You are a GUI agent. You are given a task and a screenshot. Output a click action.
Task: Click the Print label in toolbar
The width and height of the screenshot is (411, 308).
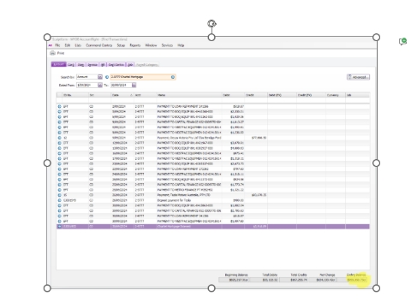click(x=61, y=53)
